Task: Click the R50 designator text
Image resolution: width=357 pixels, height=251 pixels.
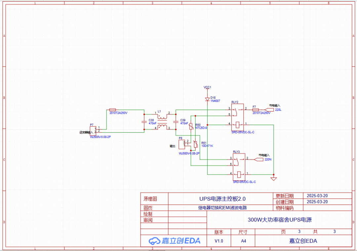Action: point(198,125)
